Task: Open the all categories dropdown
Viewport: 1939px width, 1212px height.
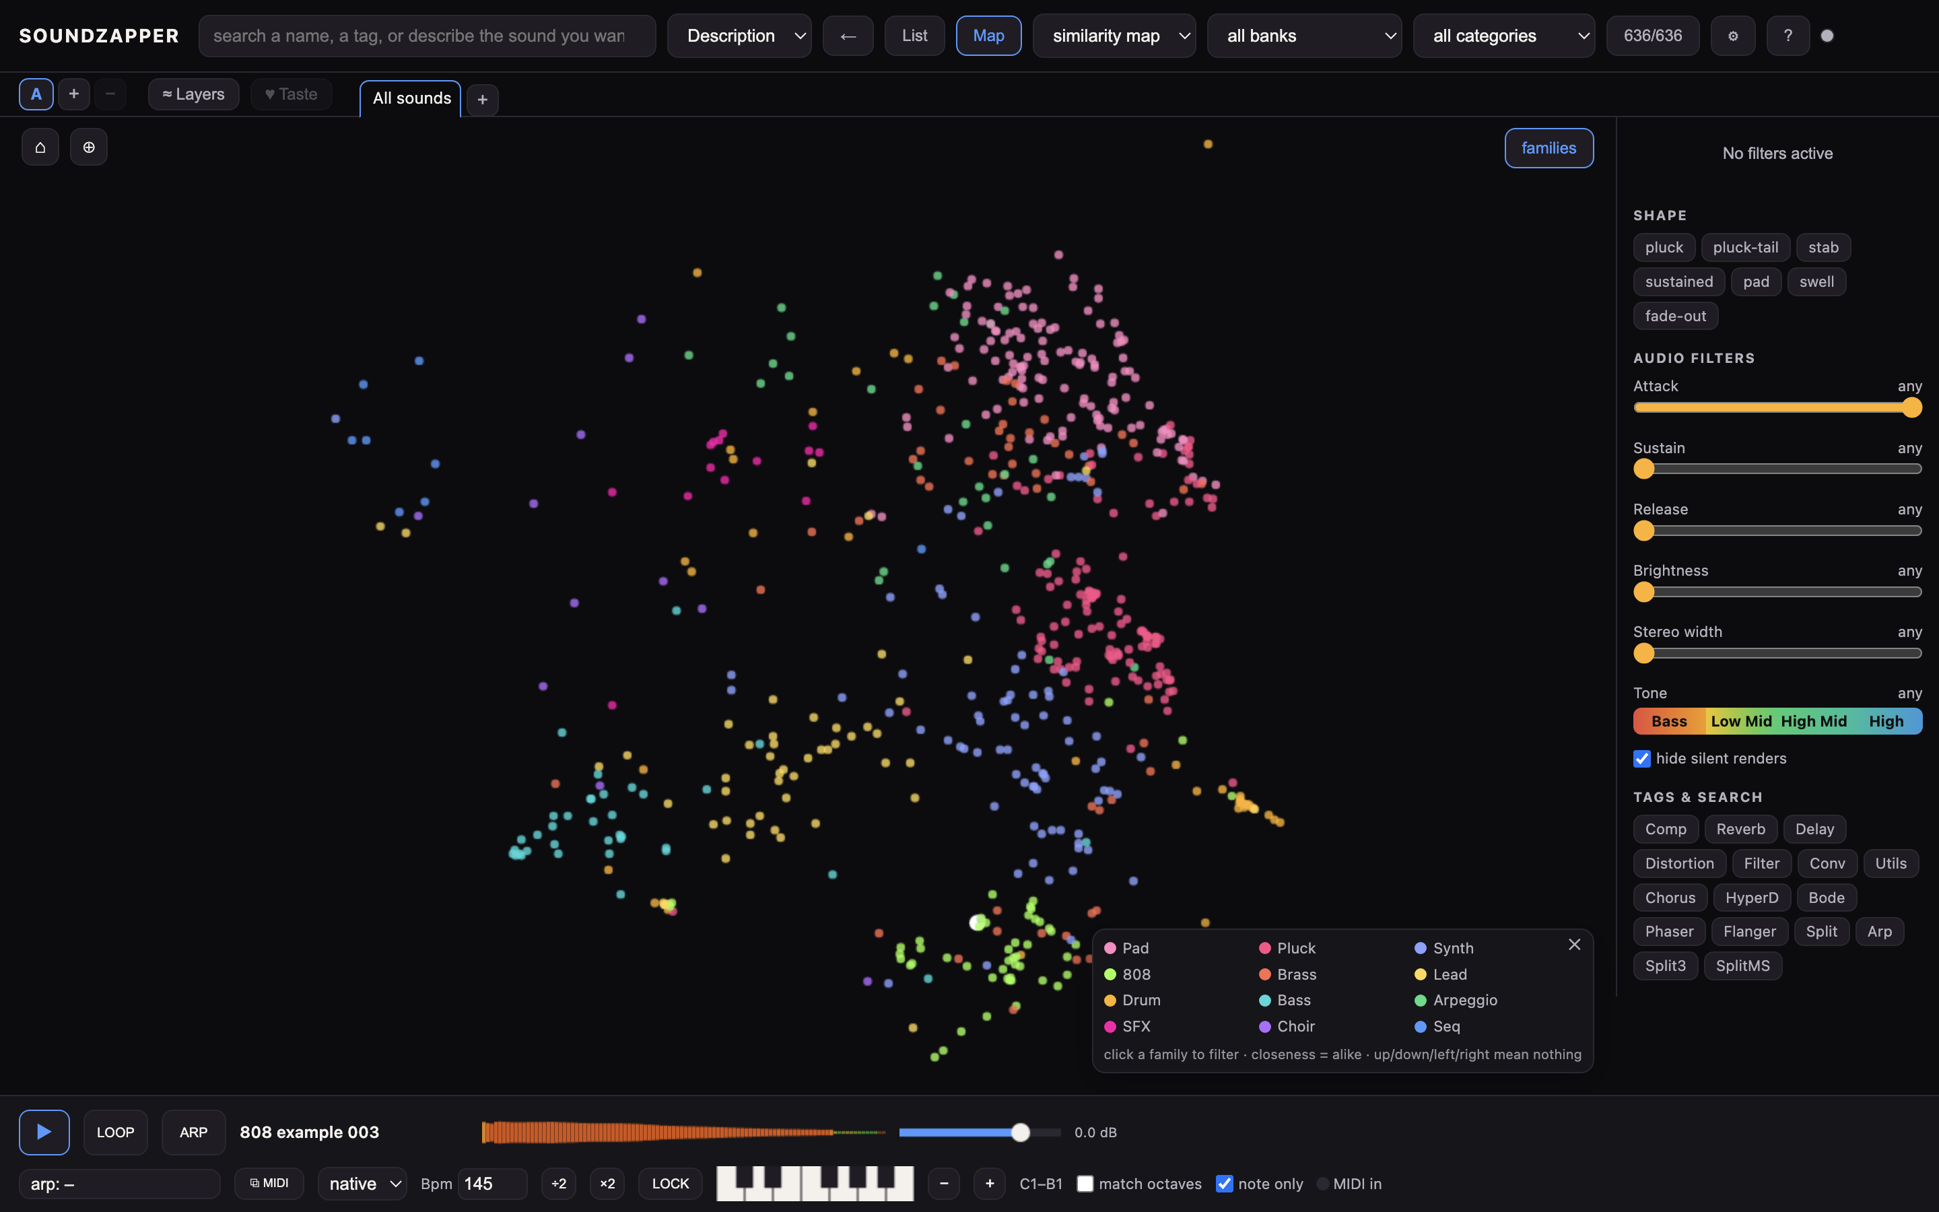Action: click(1503, 36)
